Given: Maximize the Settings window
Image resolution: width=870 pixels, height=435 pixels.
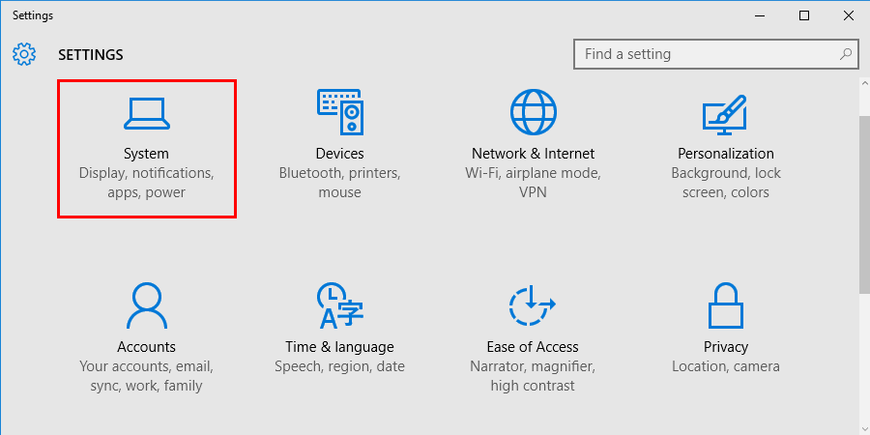Looking at the screenshot, I should click(x=804, y=15).
